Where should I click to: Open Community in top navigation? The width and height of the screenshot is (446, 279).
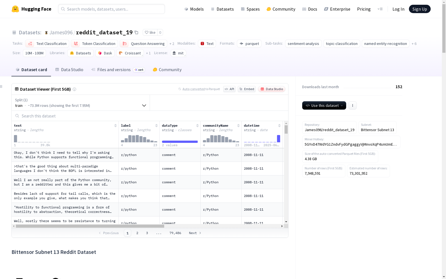pyautogui.click(x=281, y=9)
